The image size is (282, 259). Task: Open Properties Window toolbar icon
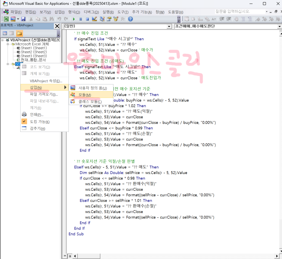[109, 19]
